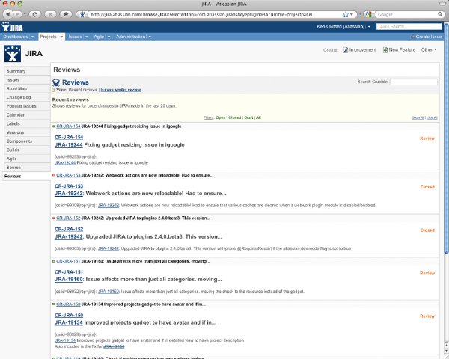
Task: Click the Show All expand link
Action: tap(418, 117)
